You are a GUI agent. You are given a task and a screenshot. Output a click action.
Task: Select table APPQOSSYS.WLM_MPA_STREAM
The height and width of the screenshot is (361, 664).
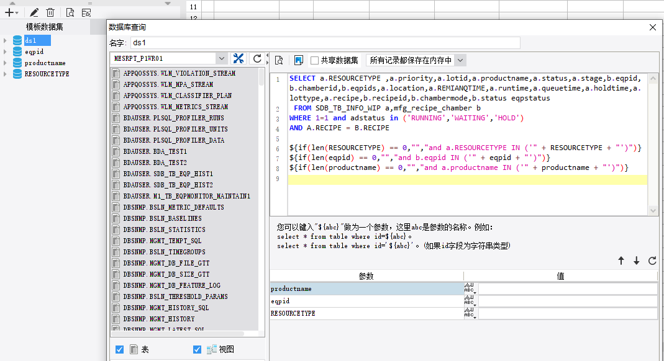[168, 84]
